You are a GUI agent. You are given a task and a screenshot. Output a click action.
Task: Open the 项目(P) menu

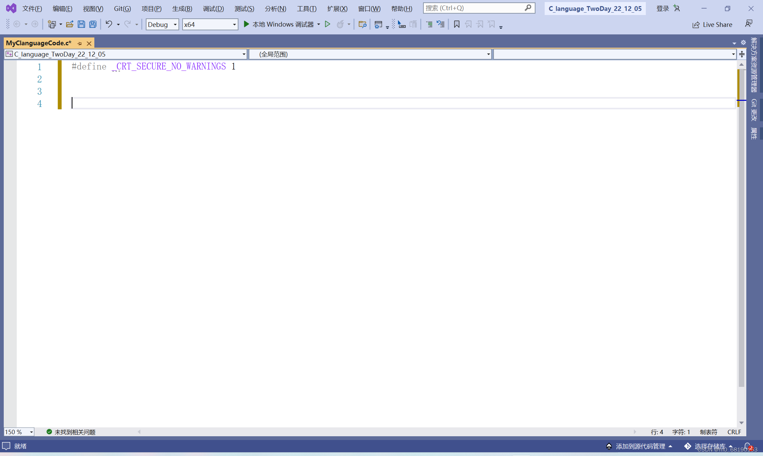pyautogui.click(x=151, y=9)
